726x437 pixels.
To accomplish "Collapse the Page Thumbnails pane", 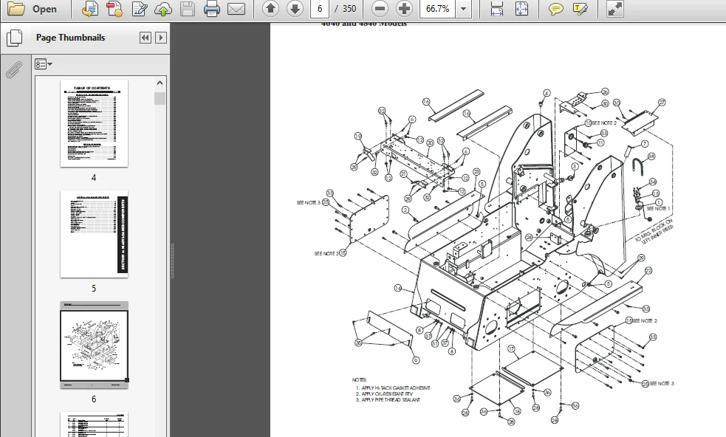I will [145, 38].
